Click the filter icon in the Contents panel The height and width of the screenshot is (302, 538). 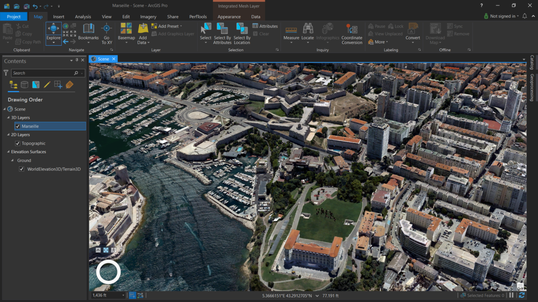[x=6, y=73]
